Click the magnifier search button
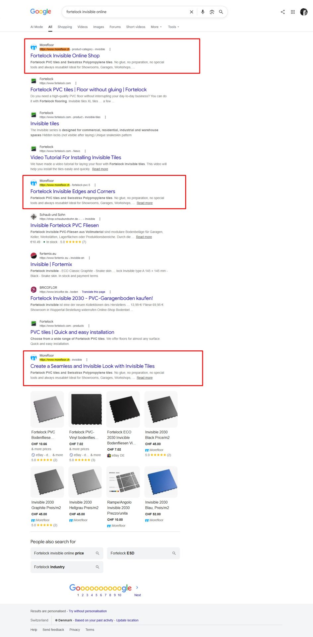The height and width of the screenshot is (637, 313). [221, 12]
